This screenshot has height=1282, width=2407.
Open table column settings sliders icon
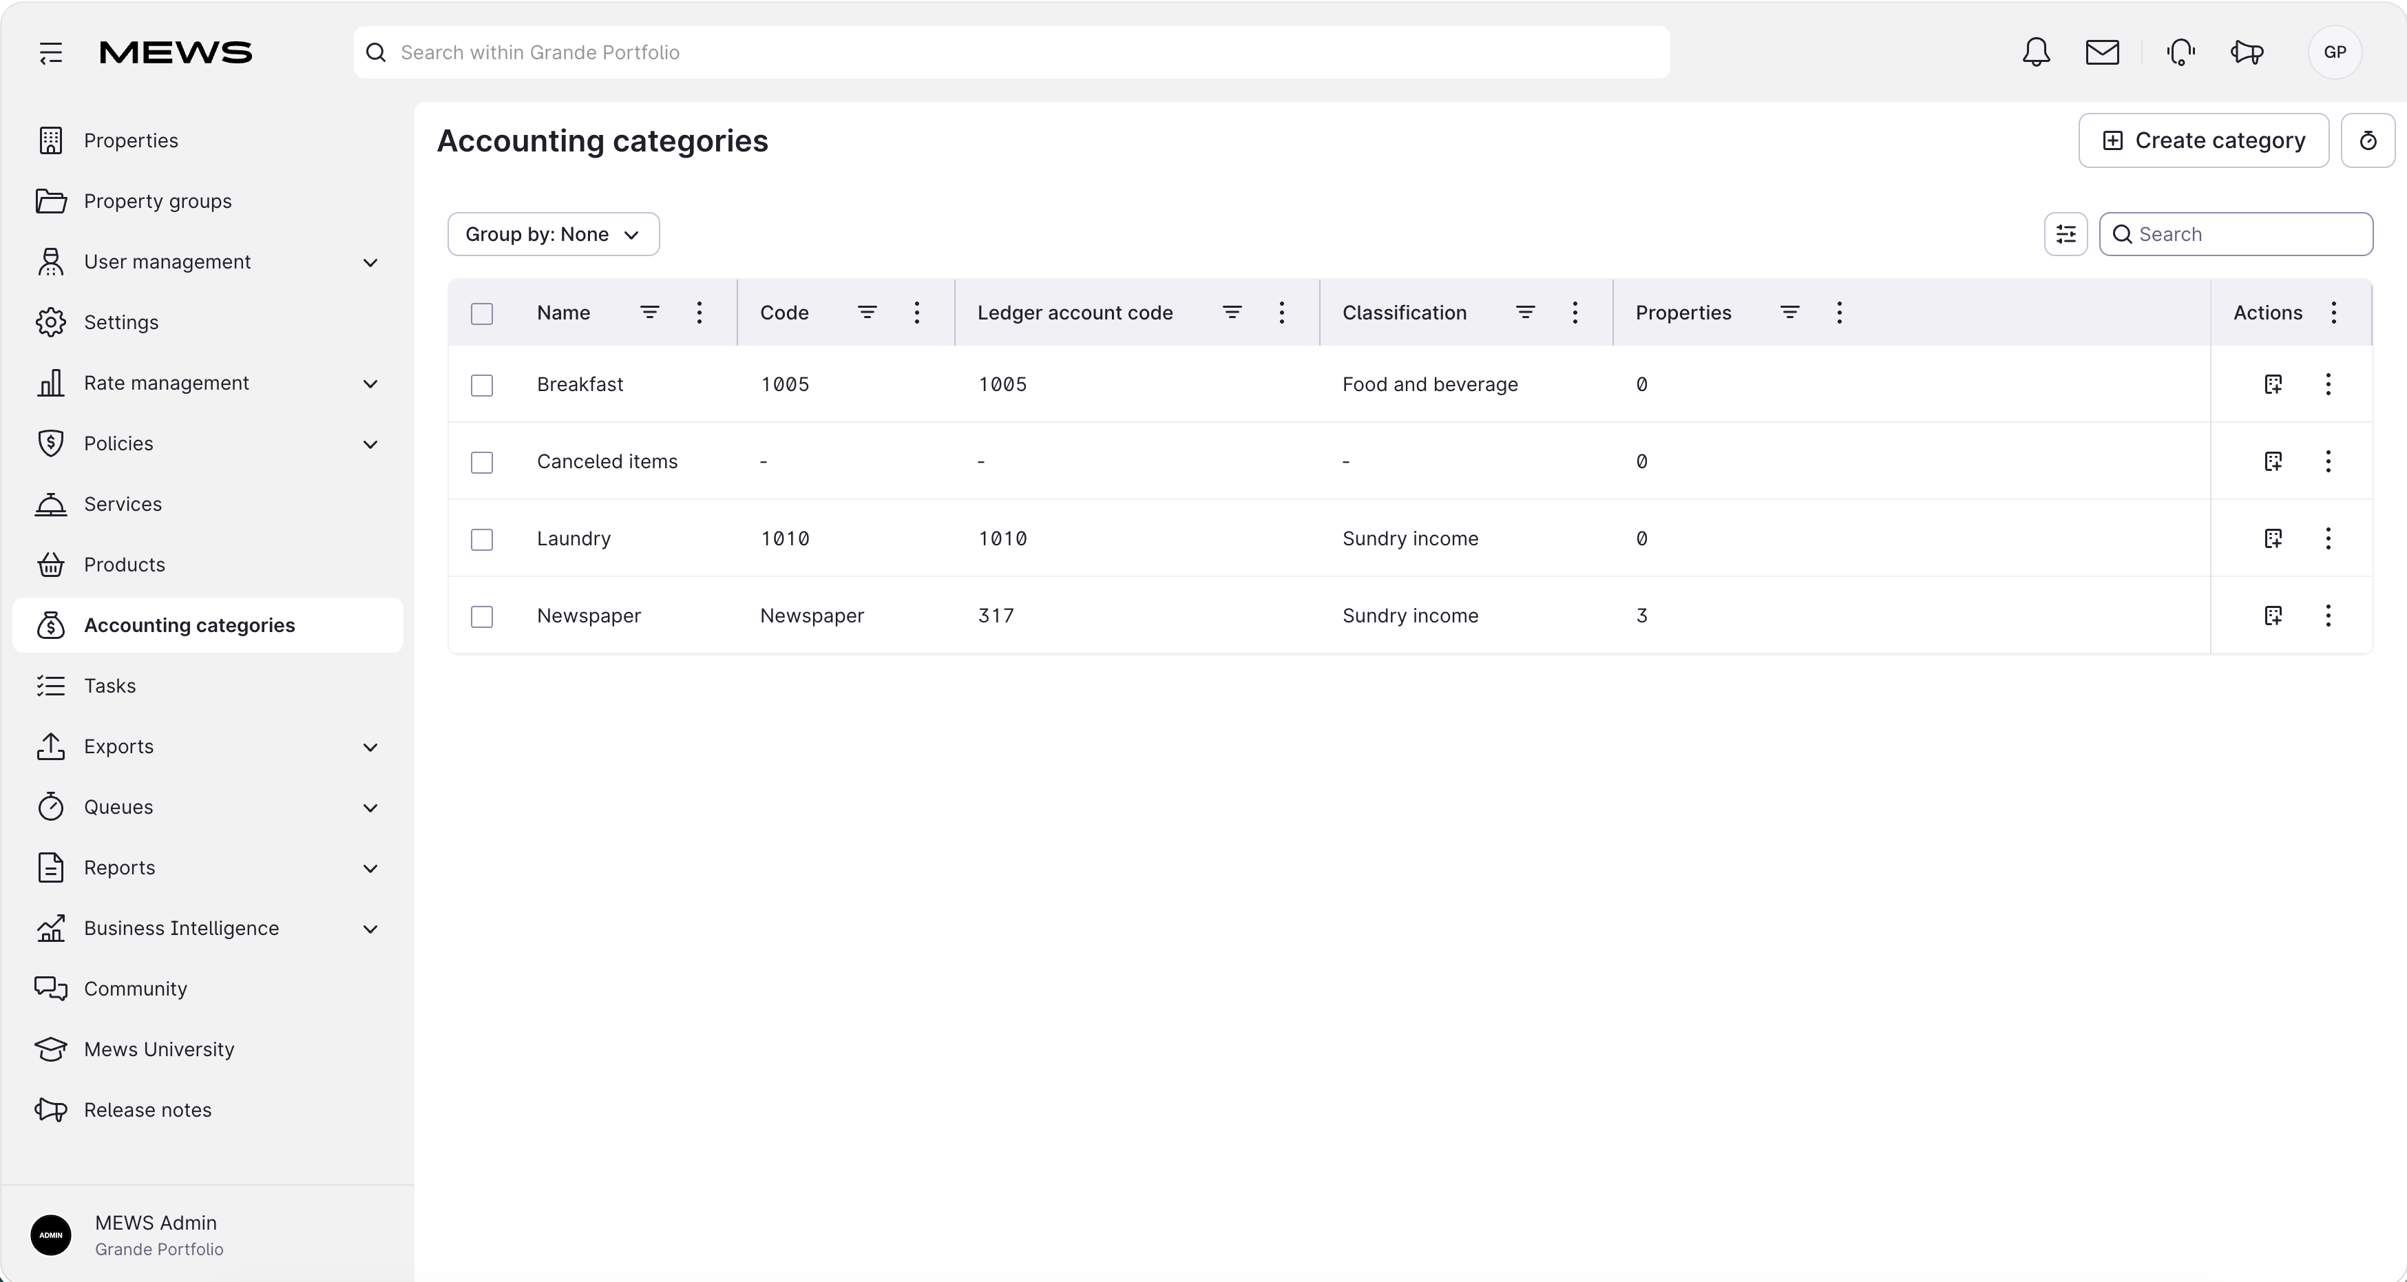coord(2066,233)
